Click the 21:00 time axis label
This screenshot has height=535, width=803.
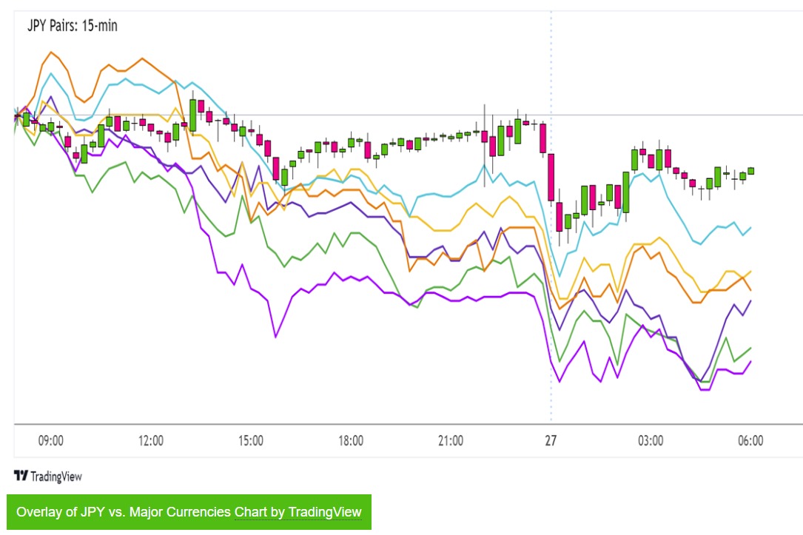pos(451,441)
